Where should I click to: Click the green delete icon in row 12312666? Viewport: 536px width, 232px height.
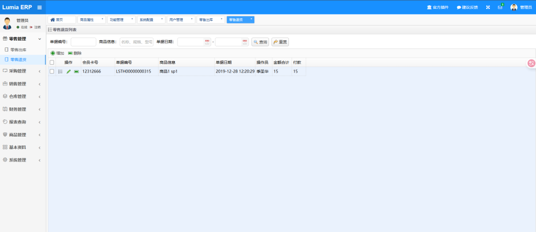pos(76,71)
